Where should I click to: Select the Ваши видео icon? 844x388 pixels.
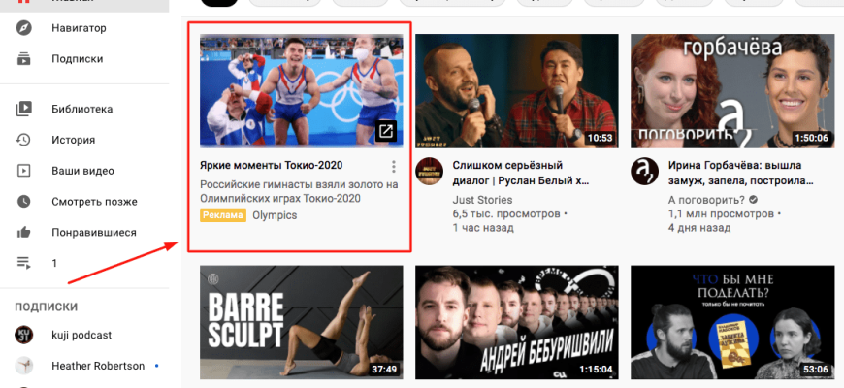click(24, 171)
